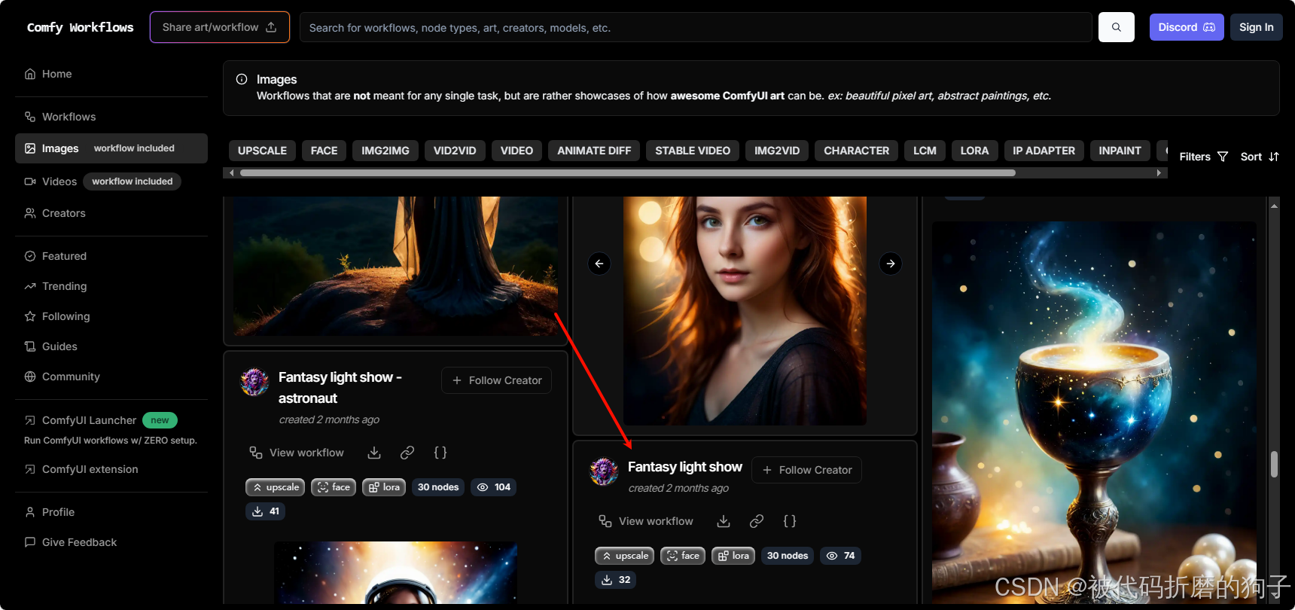Click the Sign In button
Screen dimensions: 1295x610
click(1256, 27)
